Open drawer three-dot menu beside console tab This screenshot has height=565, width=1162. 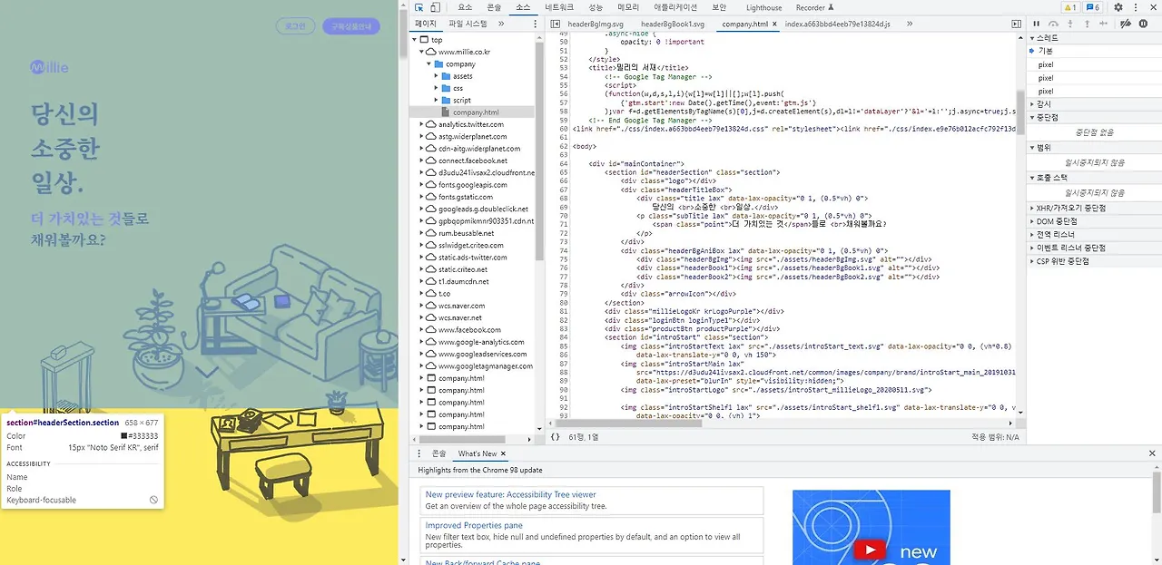pyautogui.click(x=419, y=453)
